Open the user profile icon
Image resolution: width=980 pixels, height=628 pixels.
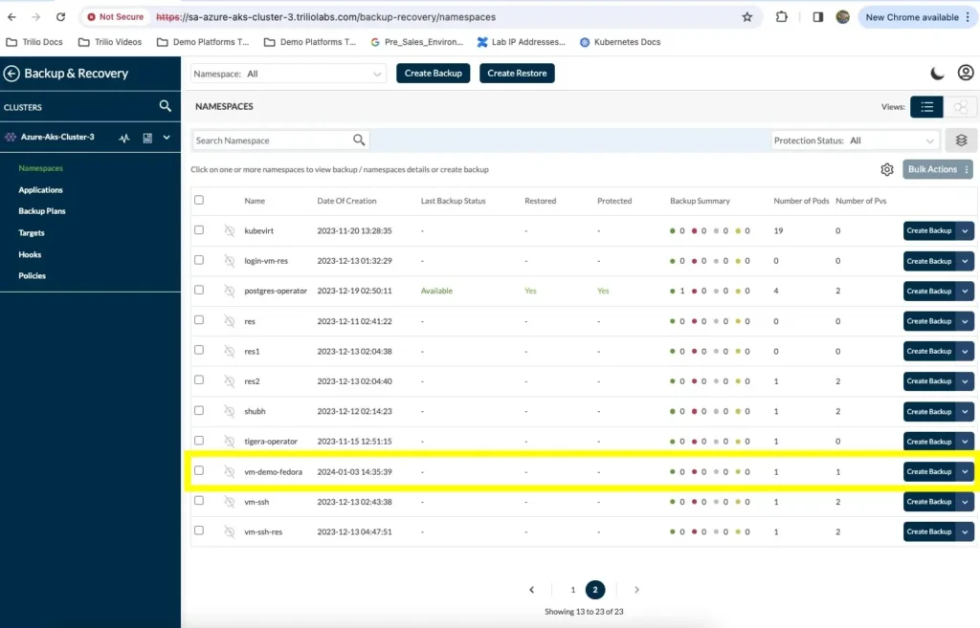pos(966,73)
